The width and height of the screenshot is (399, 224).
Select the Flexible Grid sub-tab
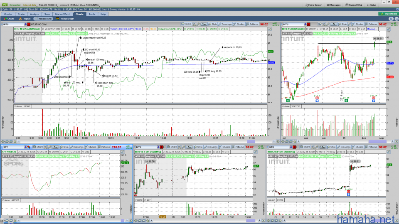tap(43, 19)
